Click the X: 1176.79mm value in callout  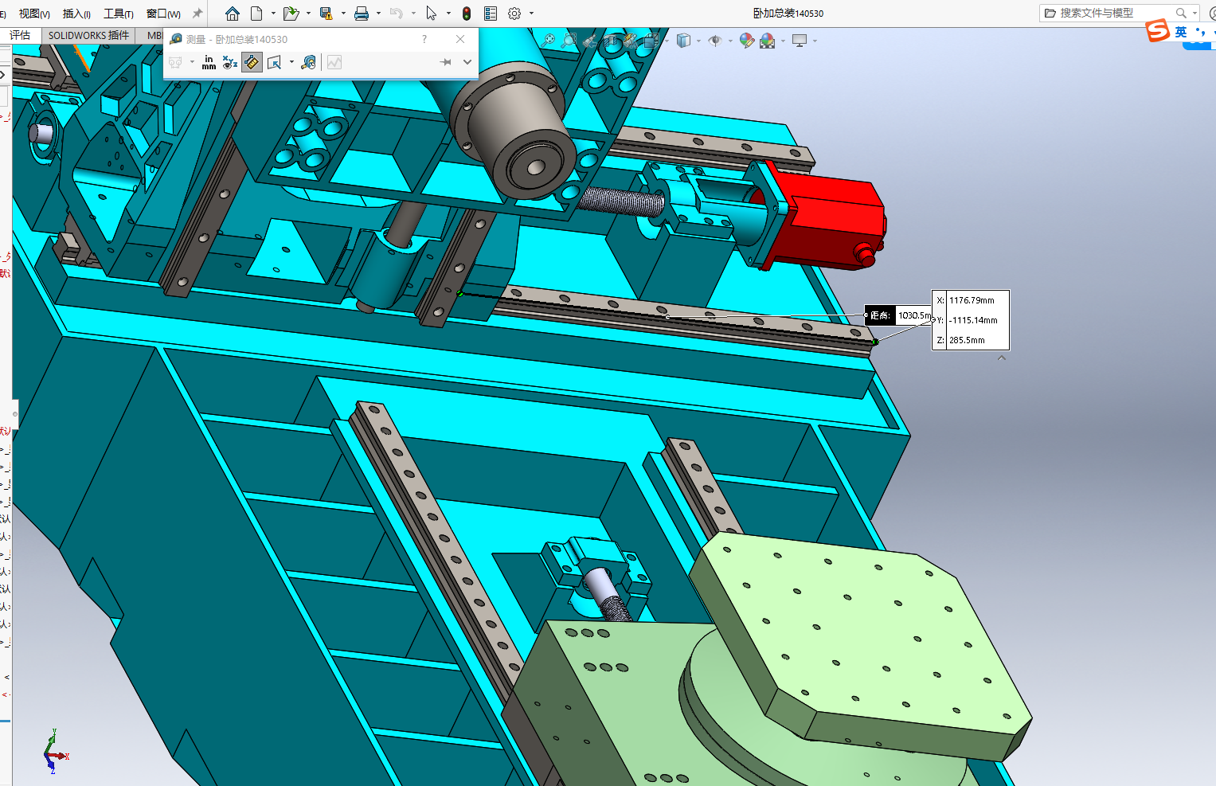[971, 300]
